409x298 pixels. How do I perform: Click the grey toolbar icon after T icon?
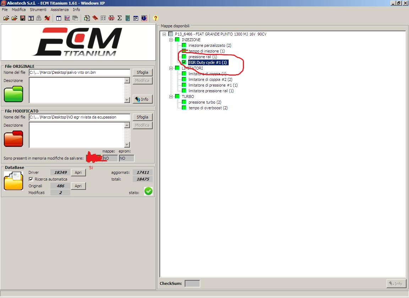[x=39, y=18]
